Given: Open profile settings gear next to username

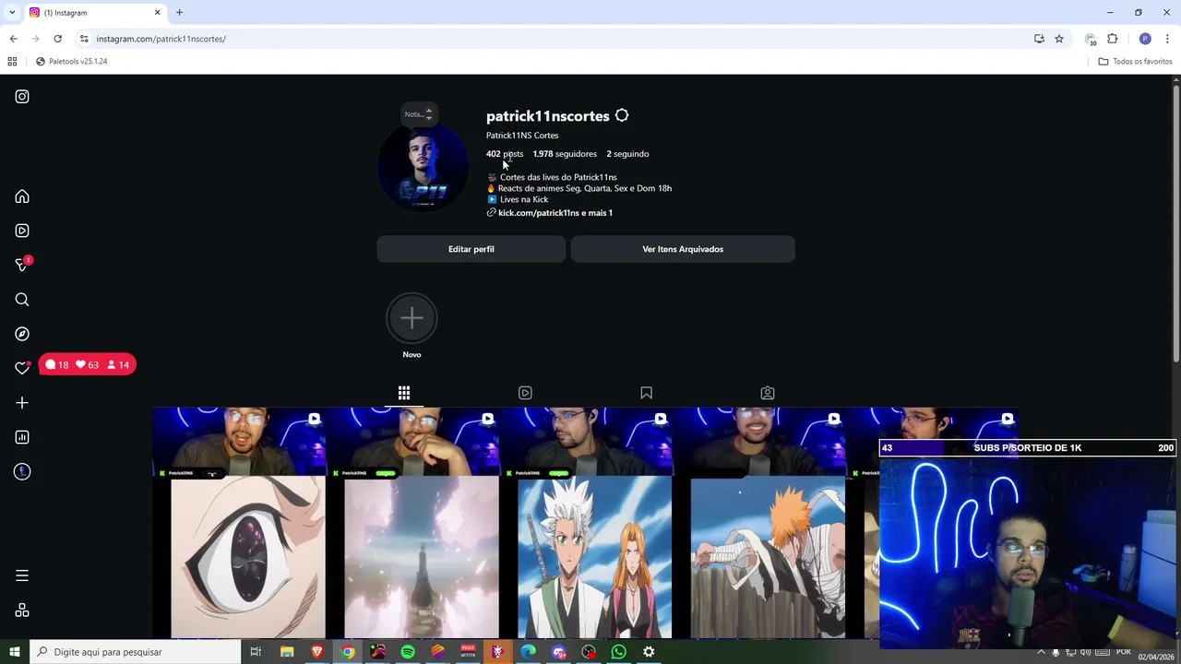Looking at the screenshot, I should coord(622,115).
